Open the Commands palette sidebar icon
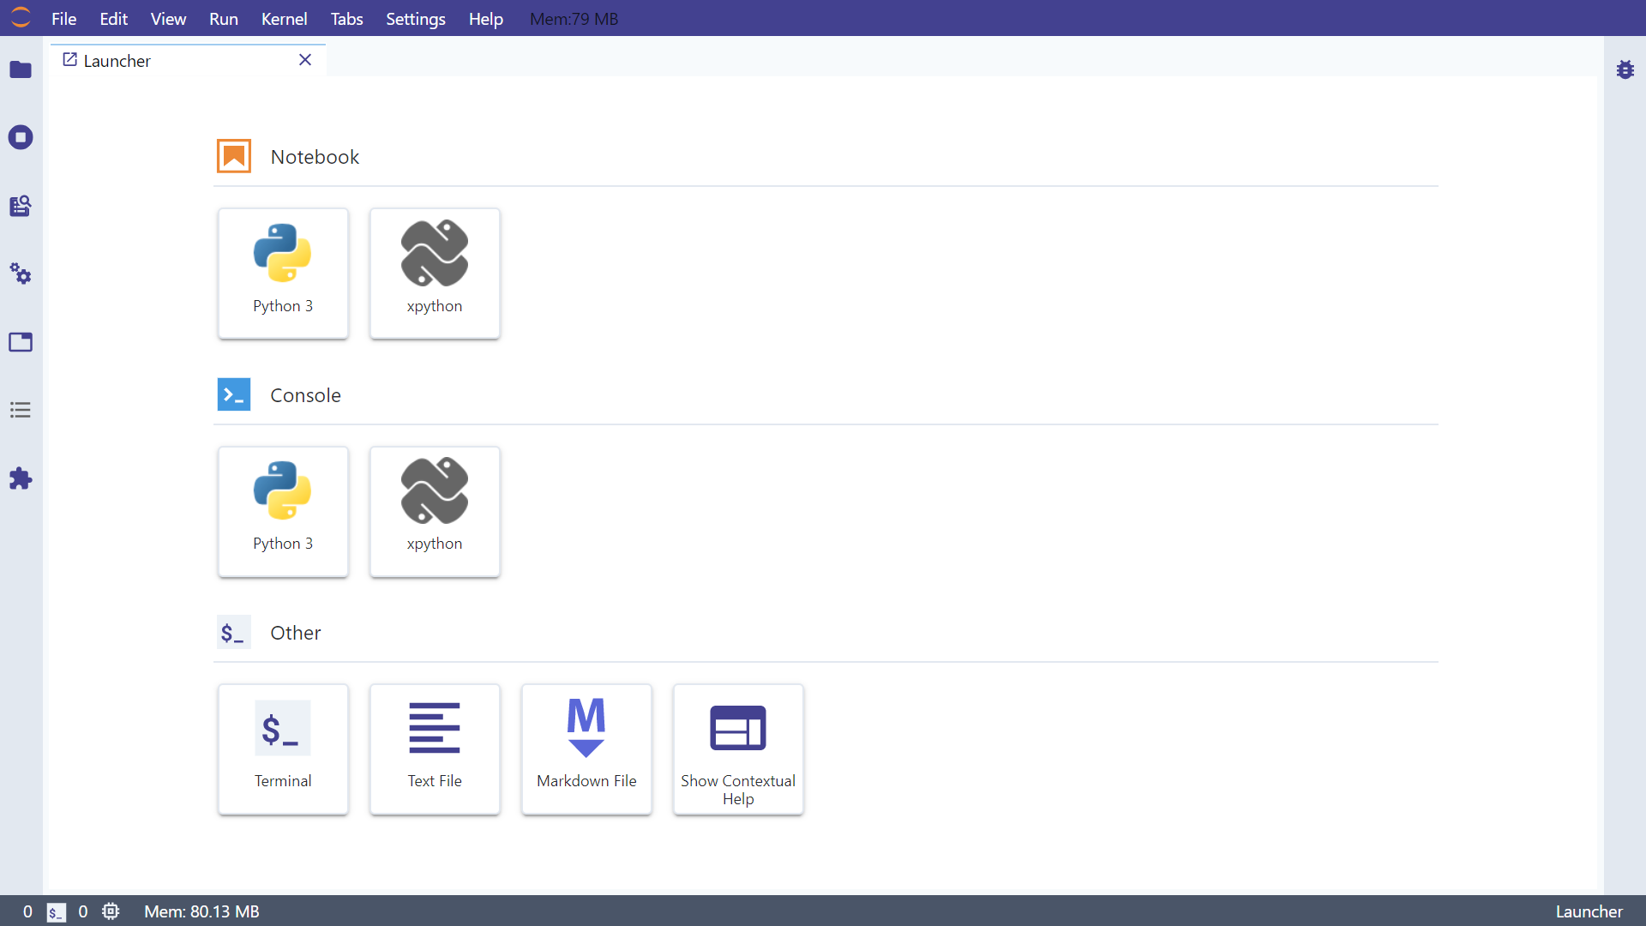This screenshot has height=926, width=1646. pos(21,206)
